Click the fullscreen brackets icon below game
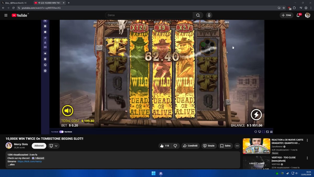 click(x=263, y=132)
